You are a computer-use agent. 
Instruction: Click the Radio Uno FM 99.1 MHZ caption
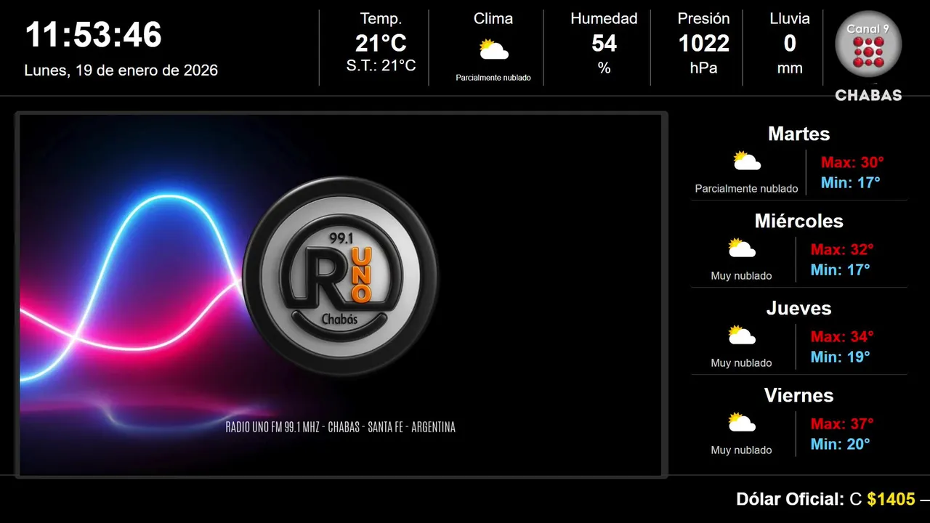pos(341,427)
